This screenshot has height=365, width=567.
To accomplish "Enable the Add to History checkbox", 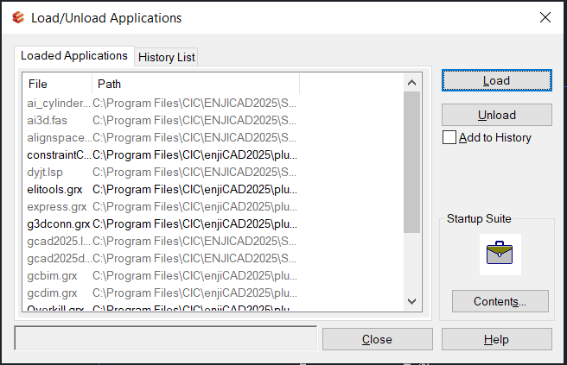I will [x=449, y=137].
